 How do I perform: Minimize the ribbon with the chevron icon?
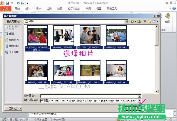pyautogui.click(x=170, y=9)
